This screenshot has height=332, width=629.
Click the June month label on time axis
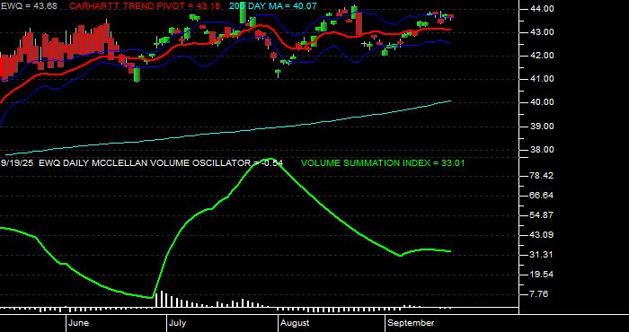tap(79, 323)
